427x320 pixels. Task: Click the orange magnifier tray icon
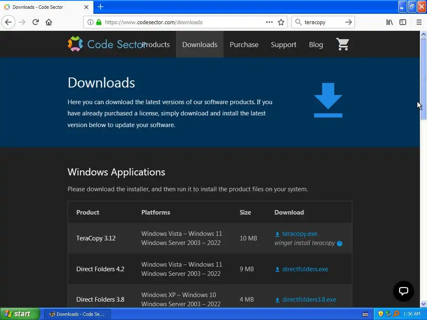[396, 314]
